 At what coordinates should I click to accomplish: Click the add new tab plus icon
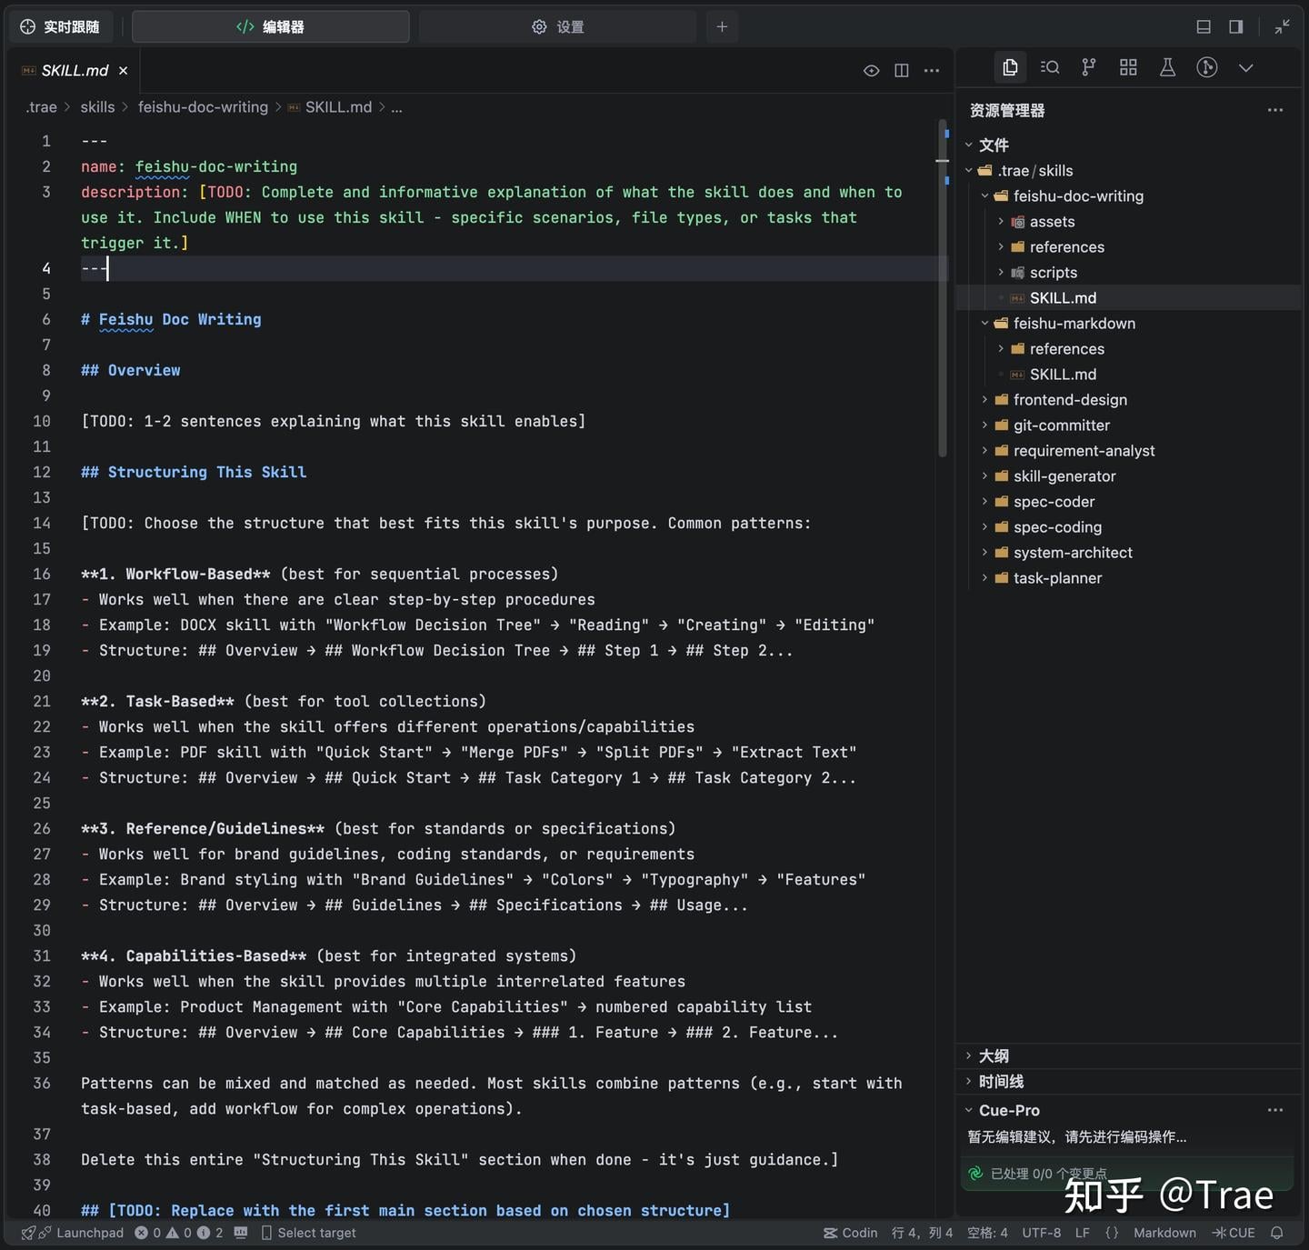pos(722,26)
